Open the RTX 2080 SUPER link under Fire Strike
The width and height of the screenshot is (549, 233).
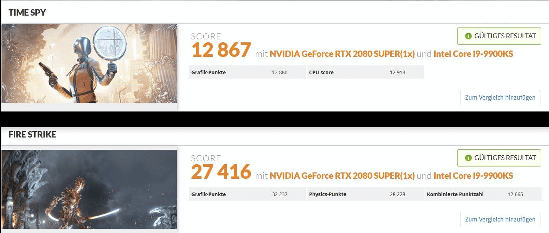[342, 176]
